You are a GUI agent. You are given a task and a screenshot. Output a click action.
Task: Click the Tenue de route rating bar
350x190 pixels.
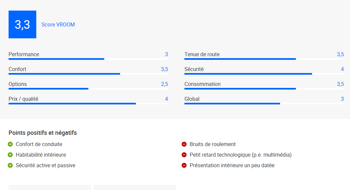click(x=264, y=59)
